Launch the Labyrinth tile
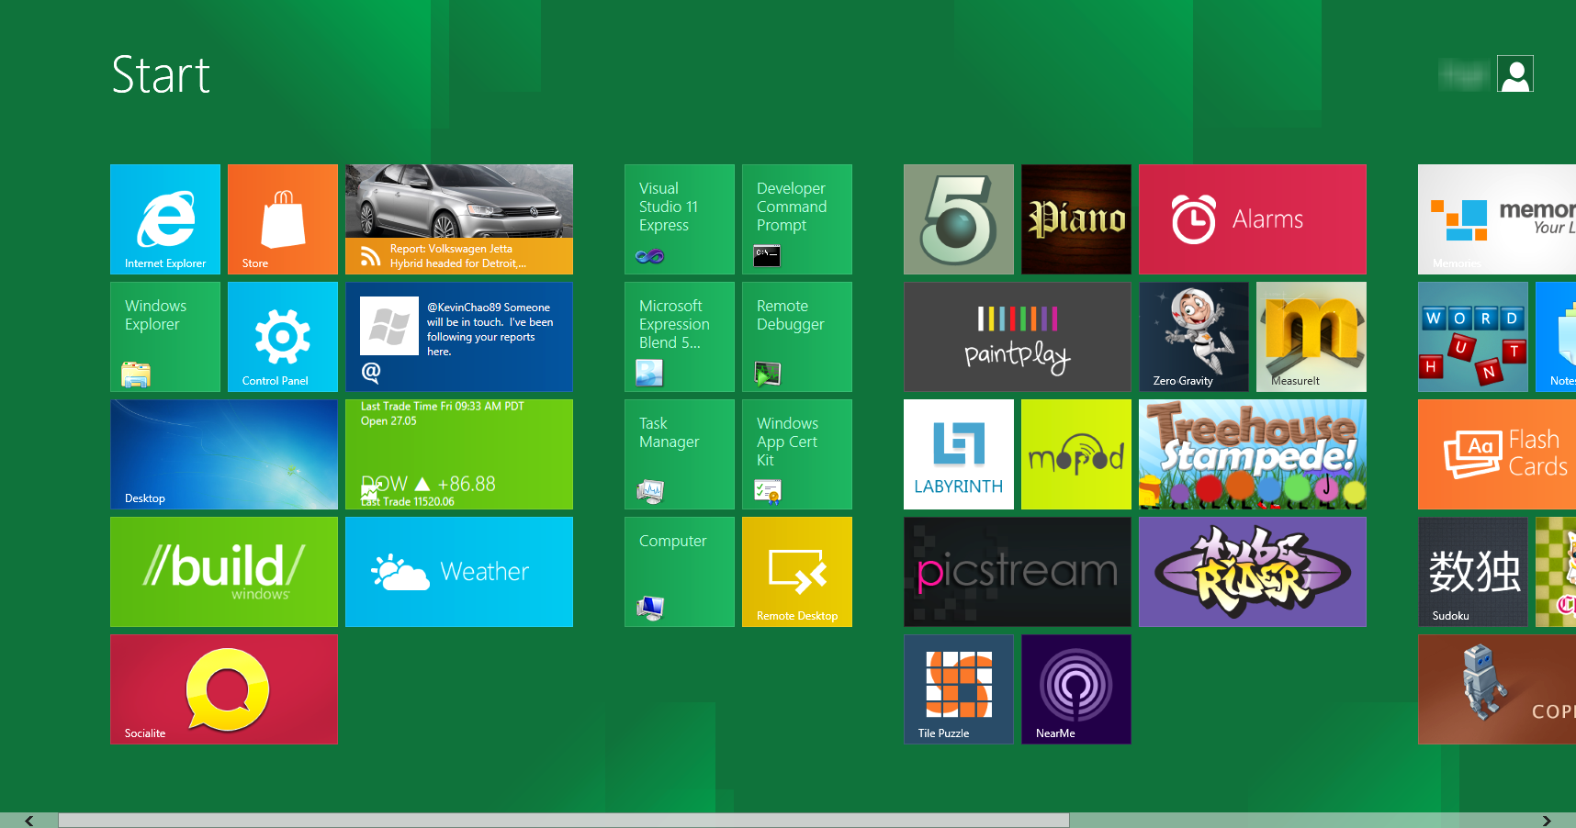 (x=959, y=454)
